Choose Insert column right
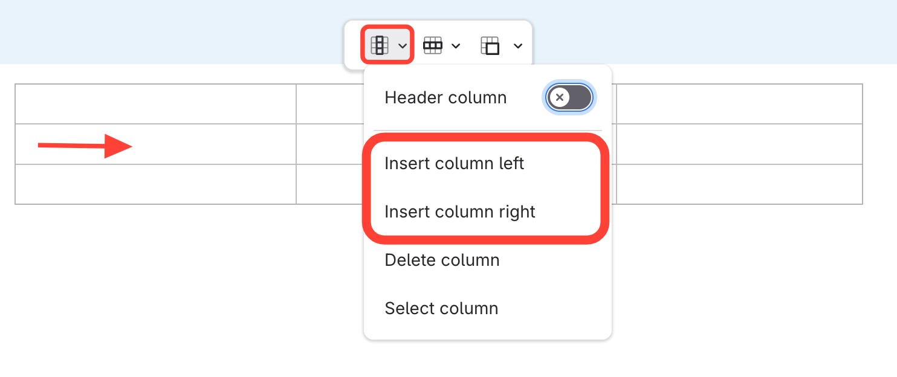Viewport: 897px width, 377px height. [460, 212]
